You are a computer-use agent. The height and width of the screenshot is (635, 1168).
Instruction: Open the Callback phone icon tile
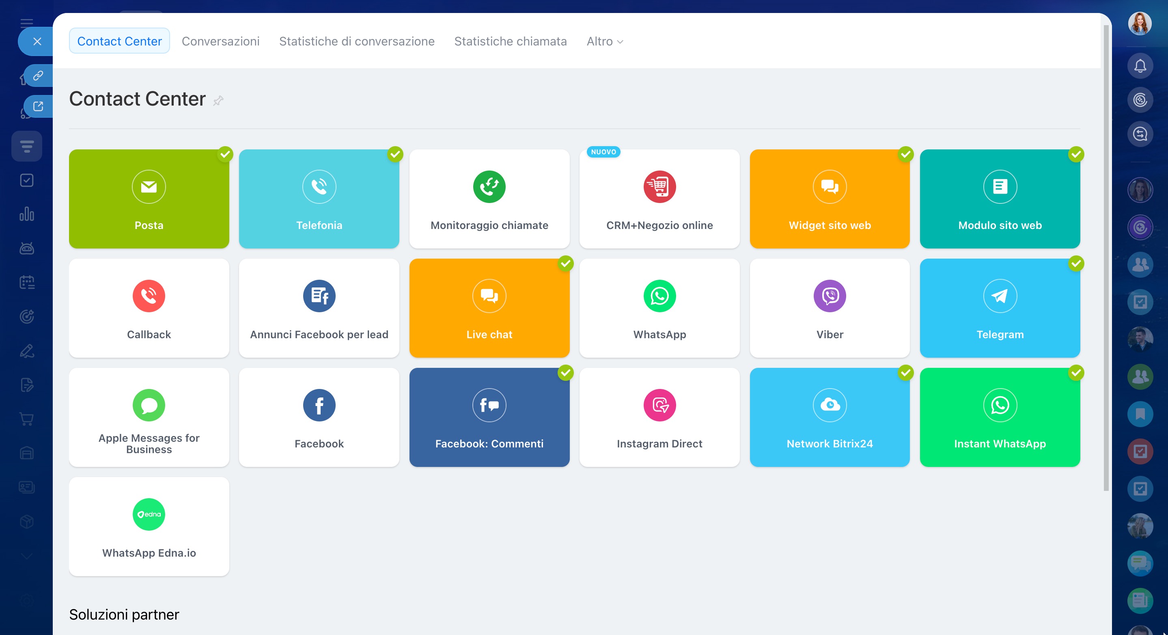[x=149, y=296]
